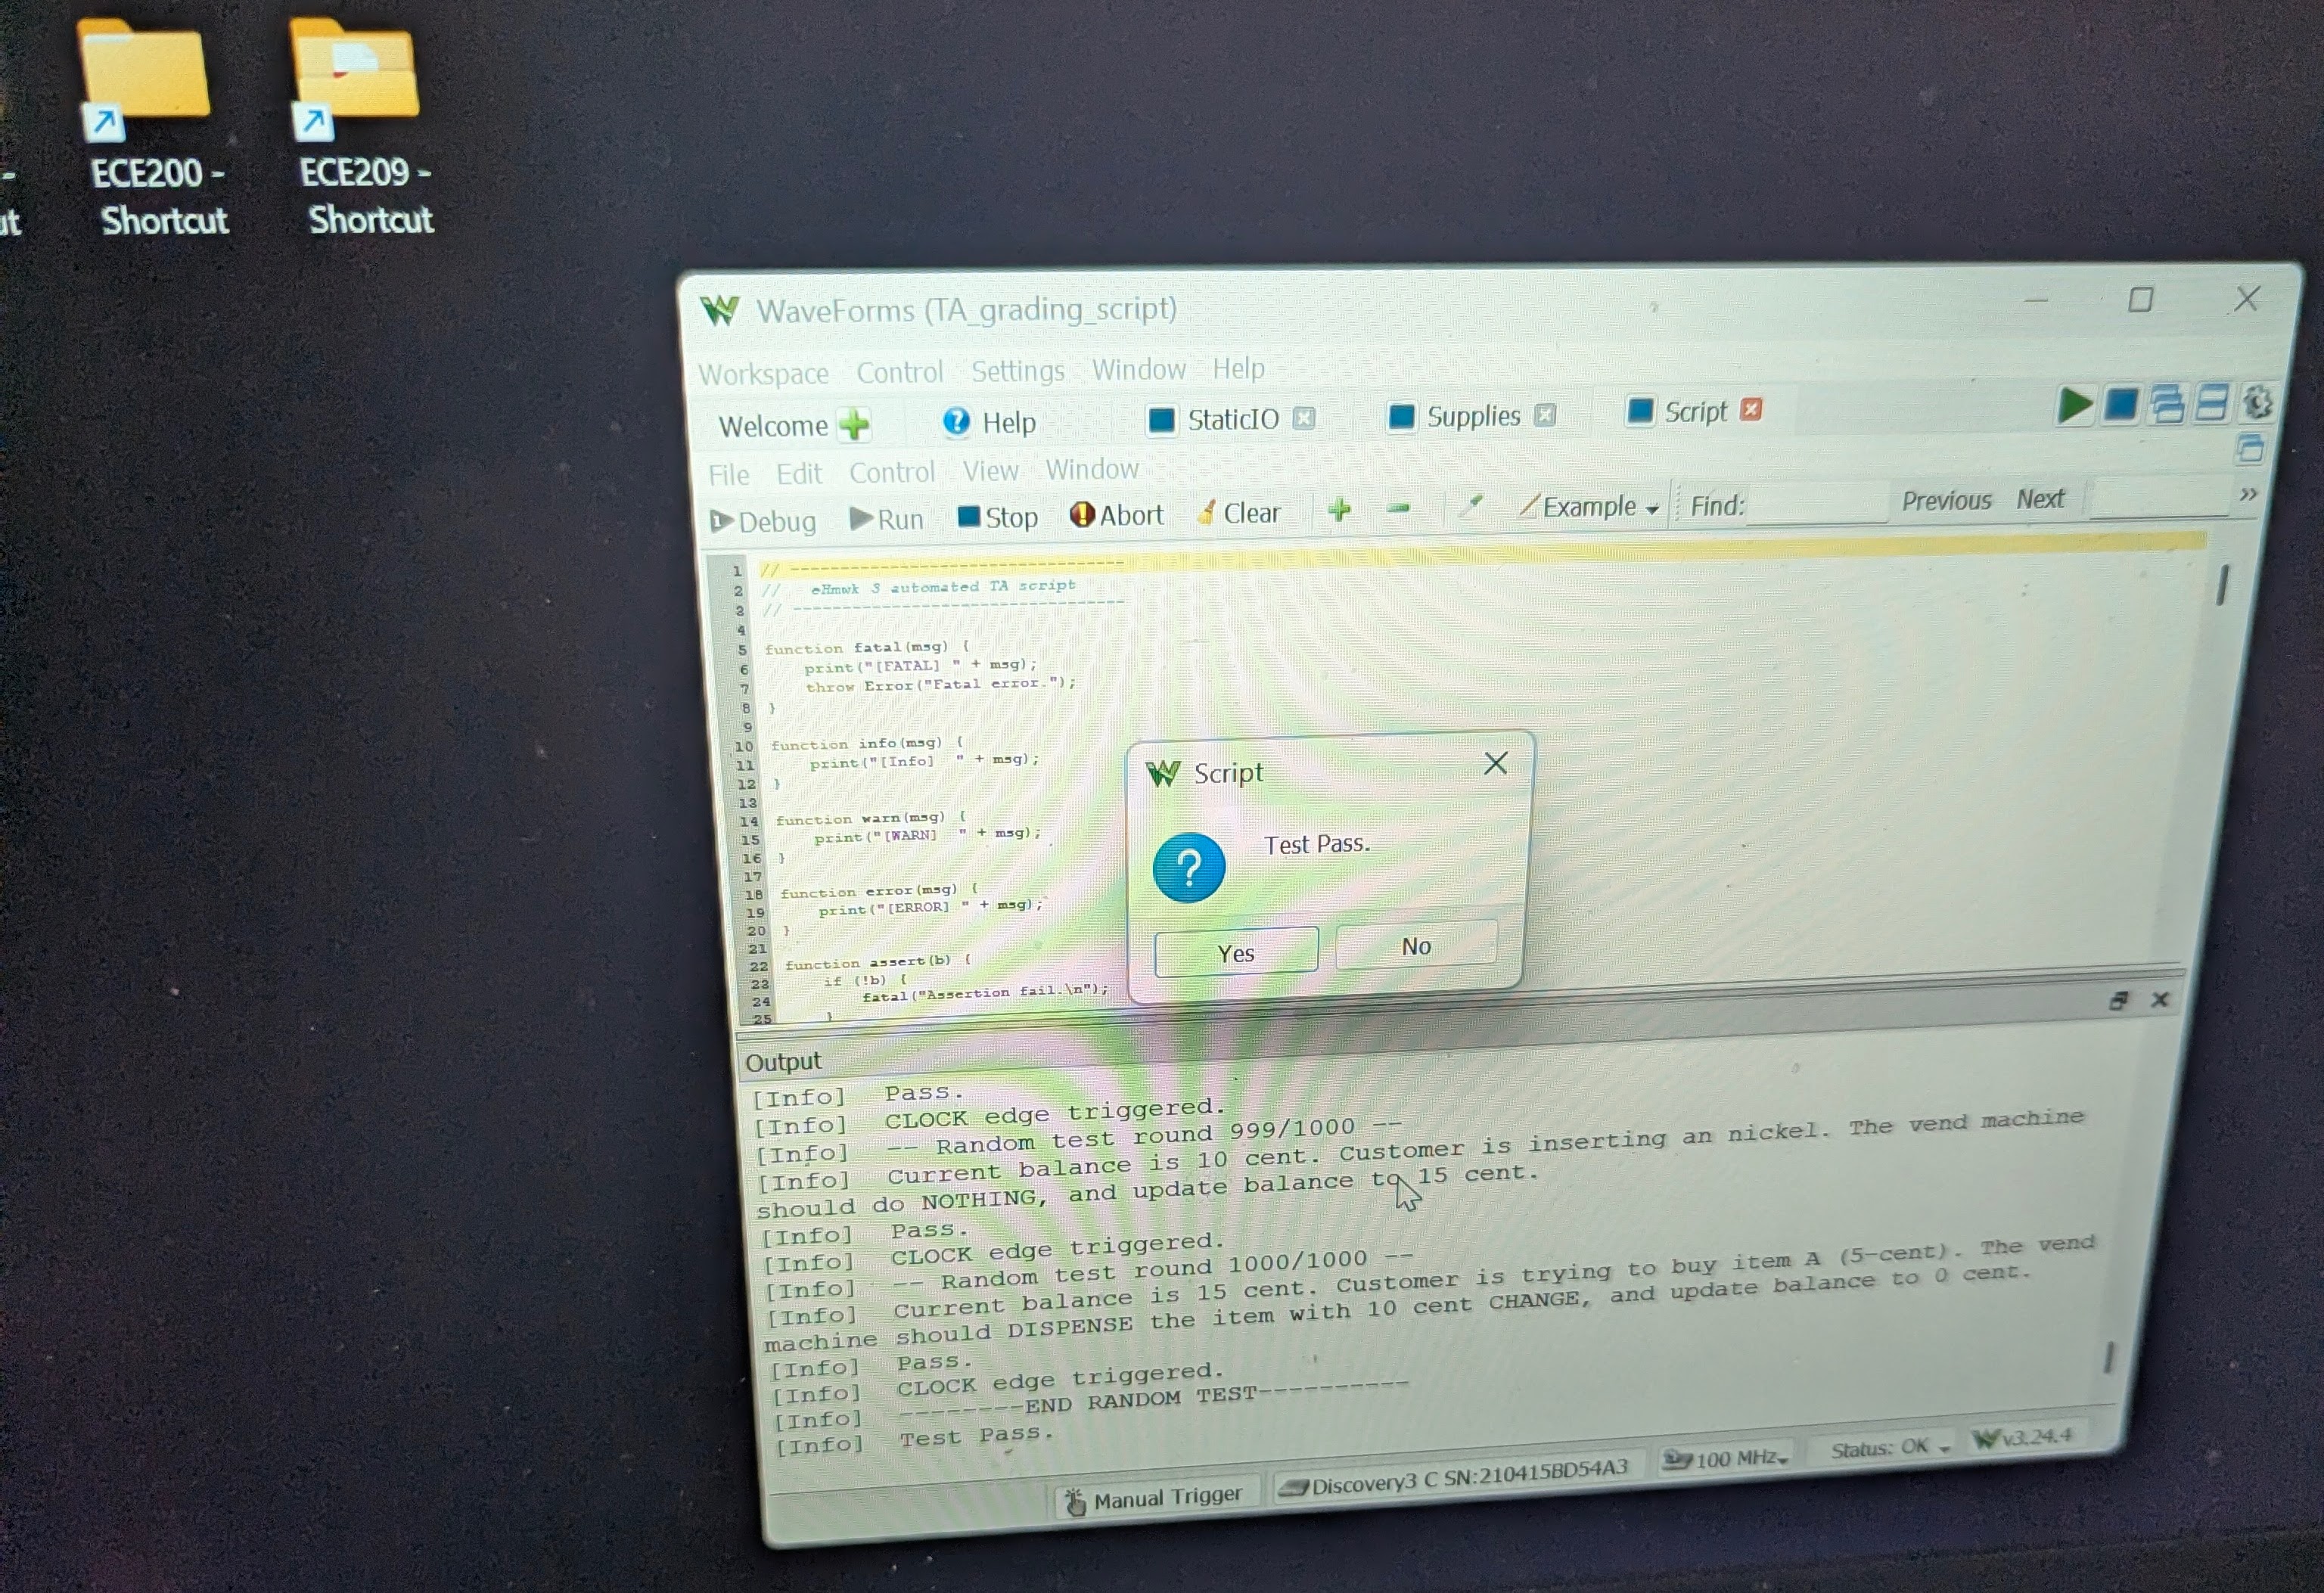Expand hidden toolbar items chevron
The width and height of the screenshot is (2324, 1593).
point(2248,494)
